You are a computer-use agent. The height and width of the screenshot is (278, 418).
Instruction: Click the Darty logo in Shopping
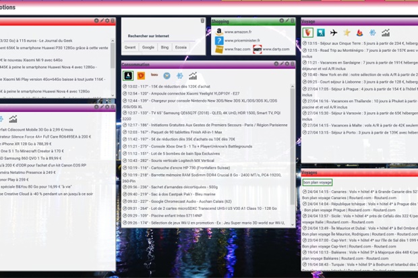pyautogui.click(x=258, y=49)
